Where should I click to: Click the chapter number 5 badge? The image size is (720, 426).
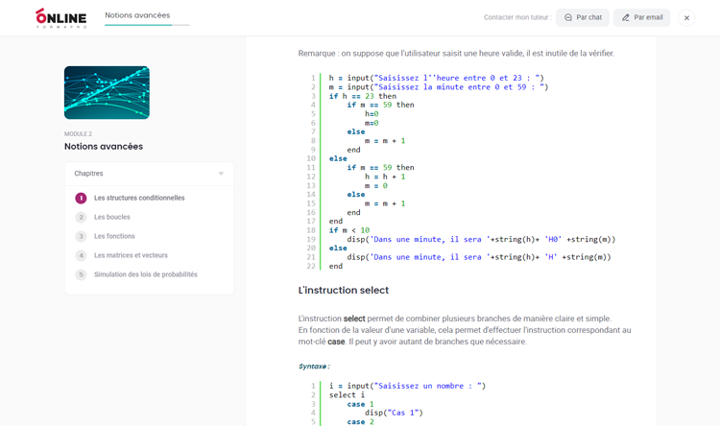point(81,275)
